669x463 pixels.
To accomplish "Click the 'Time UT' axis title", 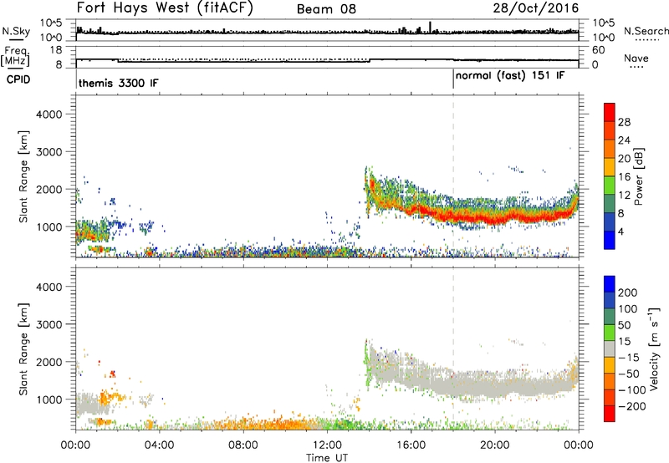I will [x=327, y=457].
